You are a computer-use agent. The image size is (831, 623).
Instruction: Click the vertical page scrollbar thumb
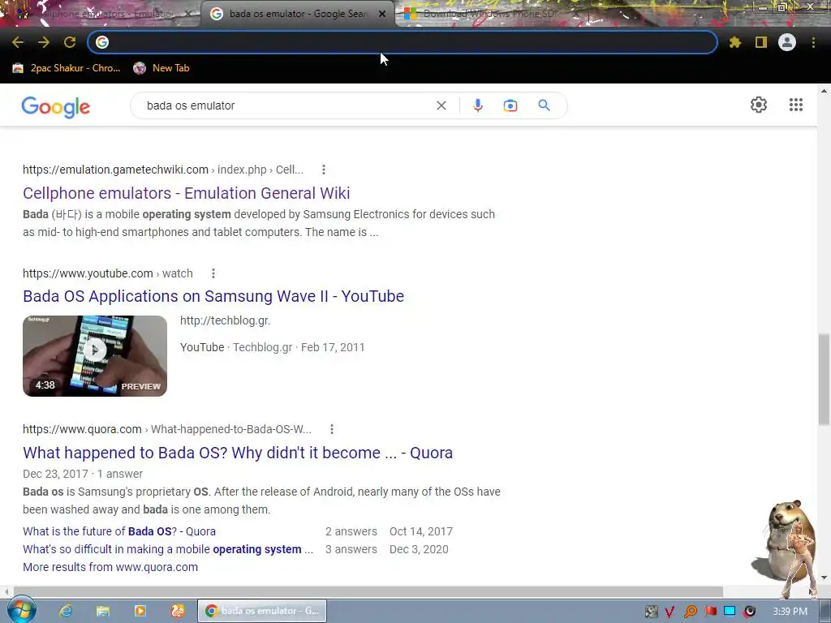(x=824, y=379)
